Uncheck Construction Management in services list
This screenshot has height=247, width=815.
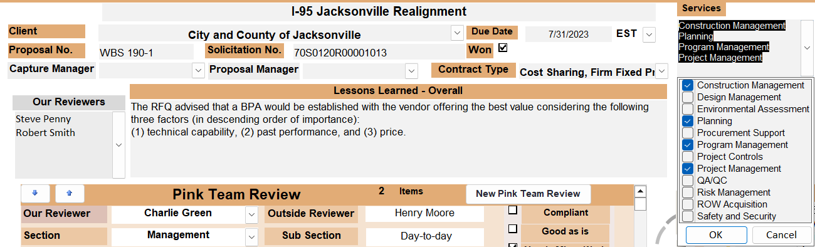(x=688, y=85)
